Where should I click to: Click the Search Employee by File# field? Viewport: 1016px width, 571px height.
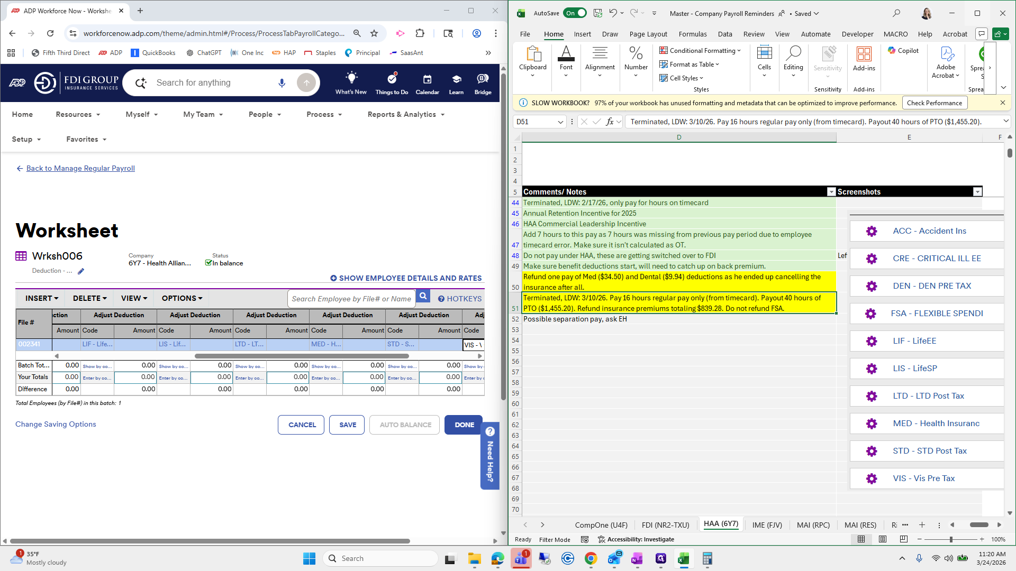(351, 299)
